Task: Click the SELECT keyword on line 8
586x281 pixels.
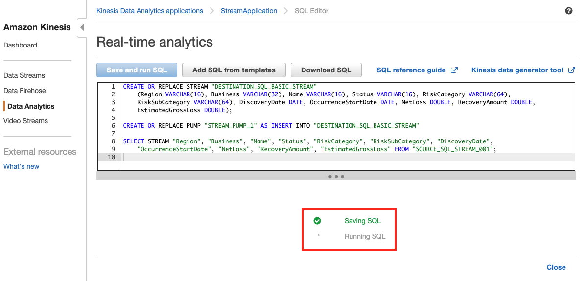Action: point(134,141)
